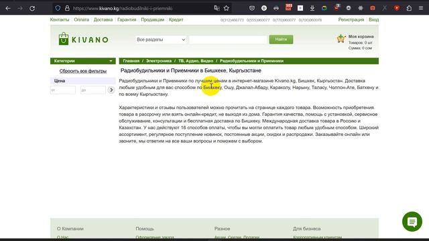429x241 pixels.
Task: Open 'Гарантия' top menu link
Action: (127, 19)
